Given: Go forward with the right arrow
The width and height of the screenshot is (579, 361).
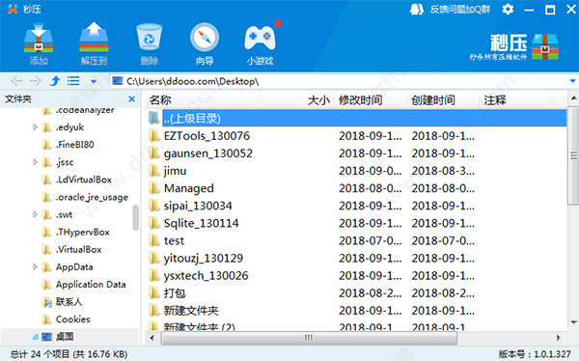Looking at the screenshot, I should [x=36, y=81].
